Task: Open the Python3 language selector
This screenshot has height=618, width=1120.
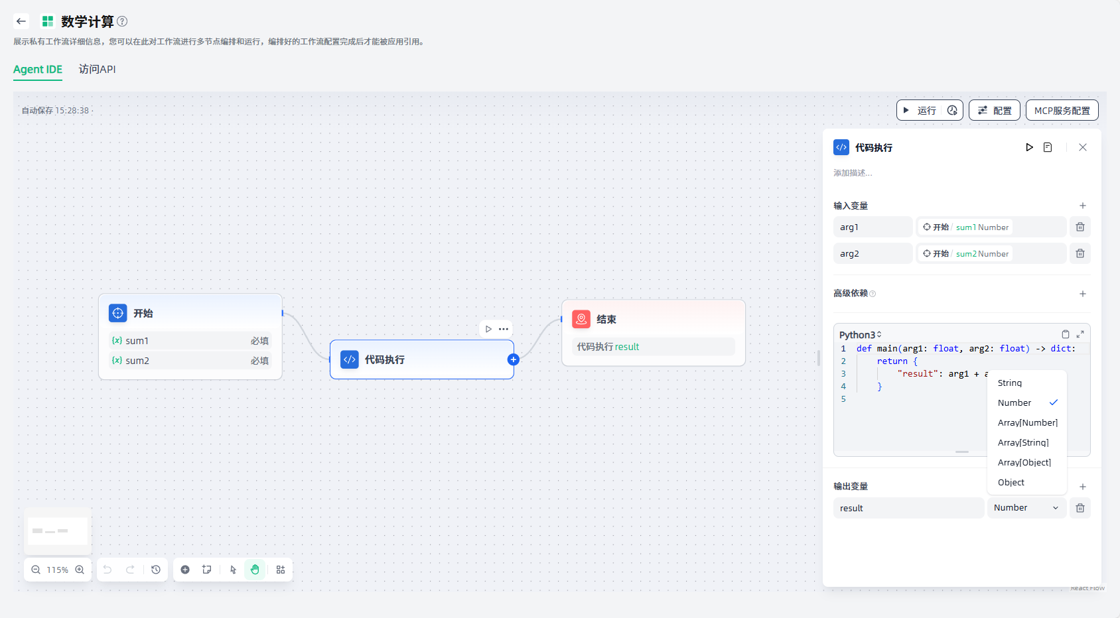Action: pos(860,335)
